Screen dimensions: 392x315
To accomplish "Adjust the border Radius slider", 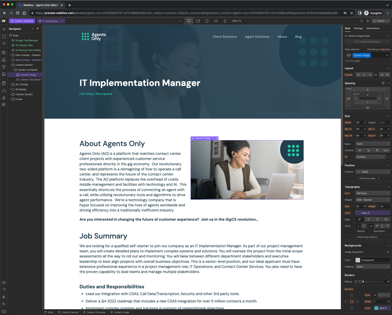I will [x=371, y=281].
